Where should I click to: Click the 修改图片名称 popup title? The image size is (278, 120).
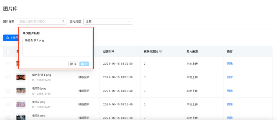(x=31, y=33)
